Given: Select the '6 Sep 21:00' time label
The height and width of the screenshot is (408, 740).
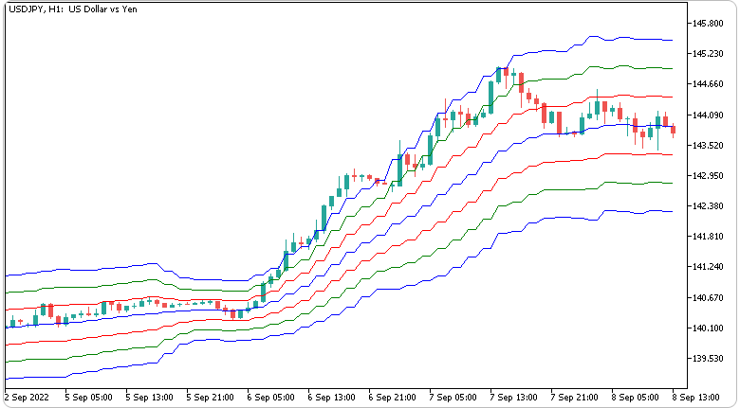Looking at the screenshot, I should coord(393,398).
